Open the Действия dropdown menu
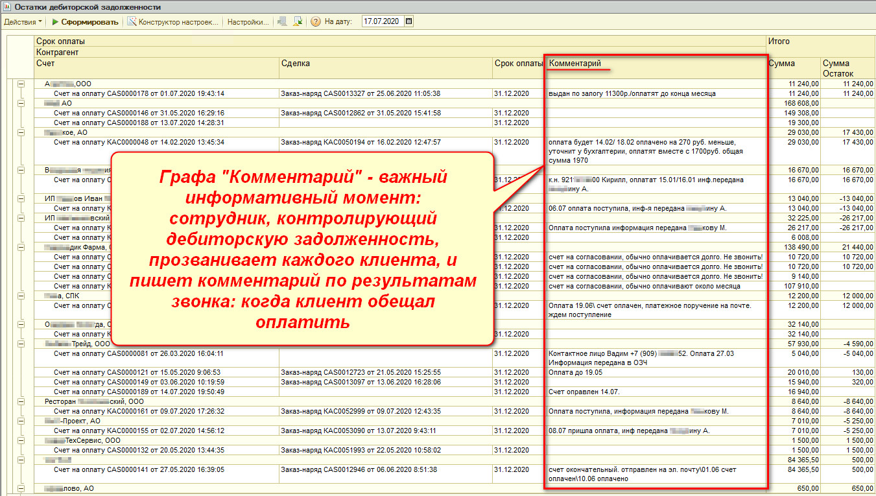Image resolution: width=876 pixels, height=496 pixels. point(23,21)
